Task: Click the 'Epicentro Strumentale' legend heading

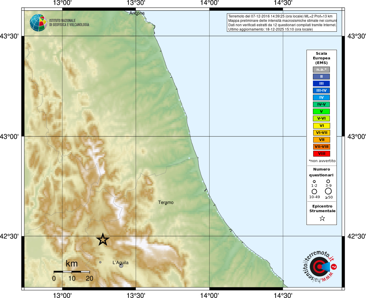Action: pos(322,209)
